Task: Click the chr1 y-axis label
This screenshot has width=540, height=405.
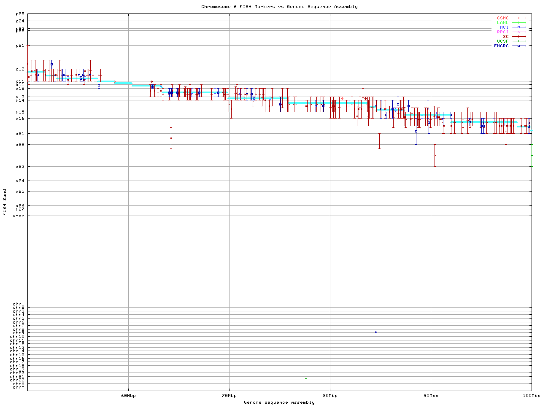Action: click(x=19, y=304)
